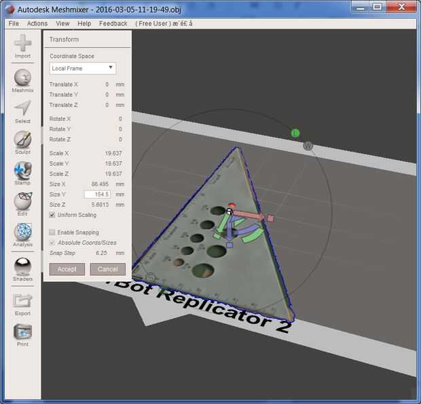The width and height of the screenshot is (421, 404).
Task: Click the Cancel button in Transform panel
Action: pos(108,269)
